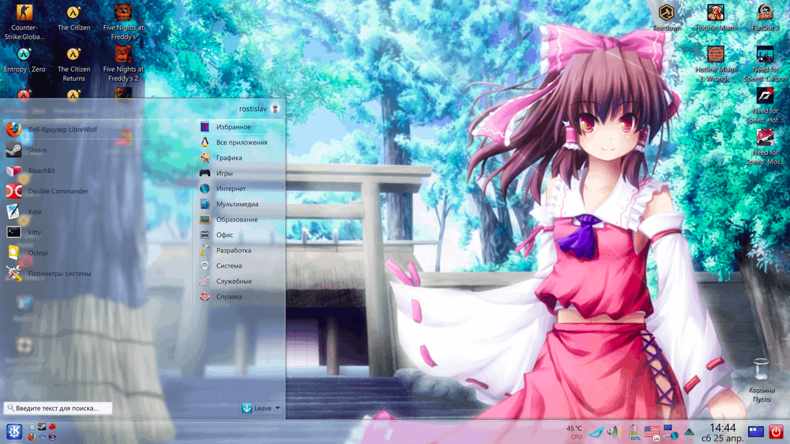790x444 pixels.
Task: Check battery status showing 60 percent
Action: (x=634, y=432)
